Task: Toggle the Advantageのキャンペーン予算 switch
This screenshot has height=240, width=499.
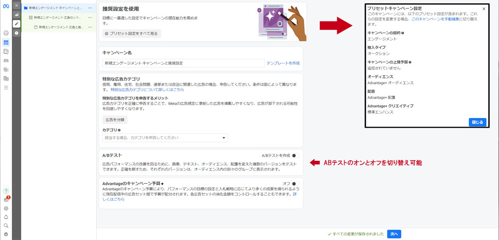Action: click(296, 183)
